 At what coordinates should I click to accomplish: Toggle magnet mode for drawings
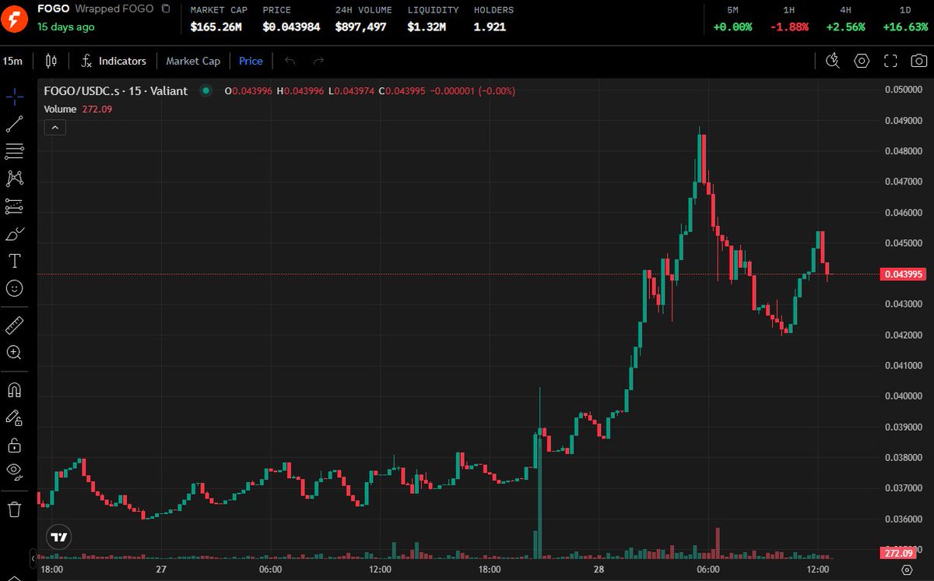tap(14, 389)
